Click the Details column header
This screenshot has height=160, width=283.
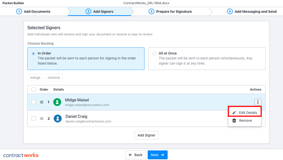click(x=59, y=89)
